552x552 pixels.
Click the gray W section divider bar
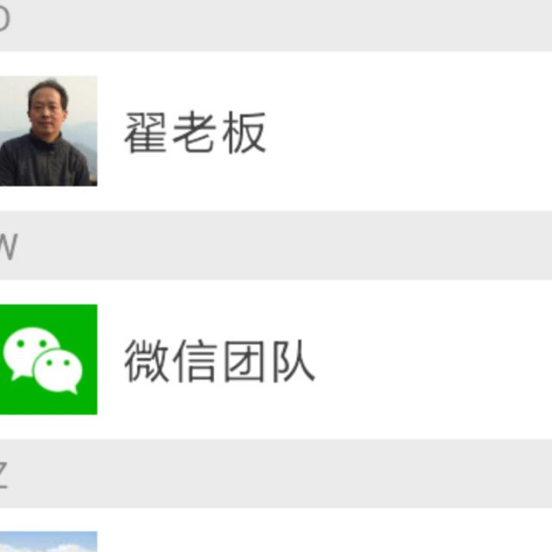276,246
